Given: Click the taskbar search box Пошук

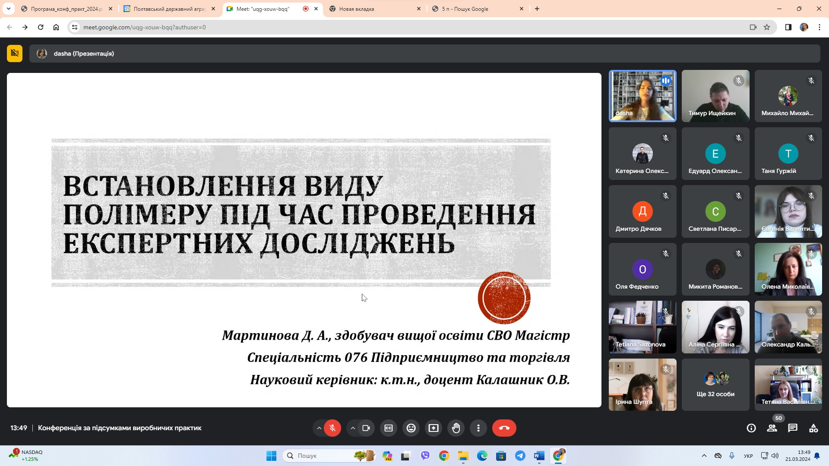Looking at the screenshot, I should coord(329,456).
